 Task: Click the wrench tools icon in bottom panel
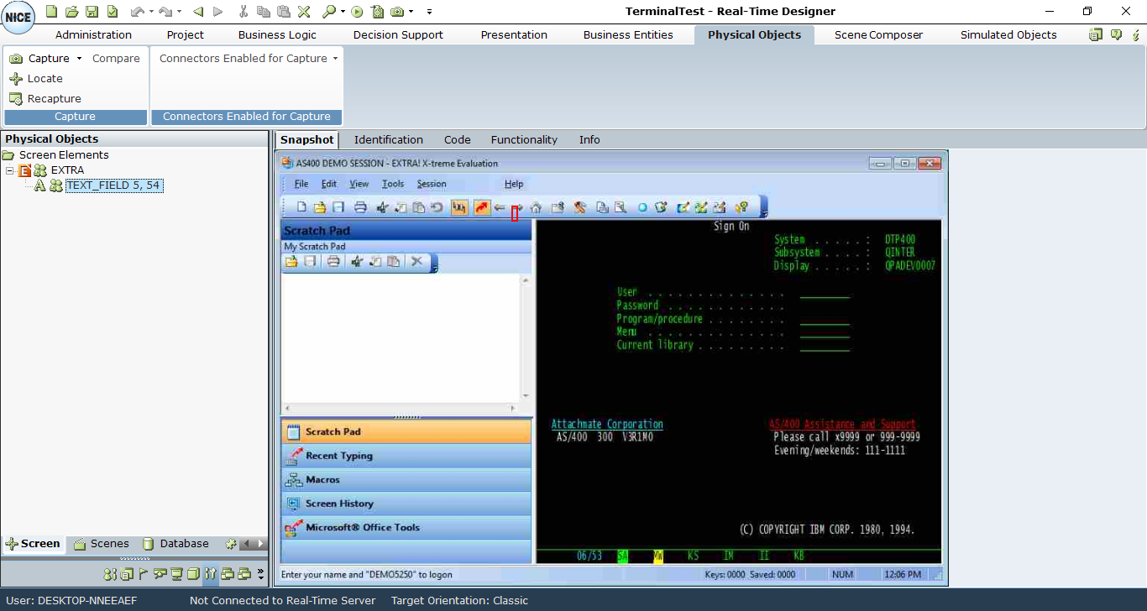click(x=211, y=574)
